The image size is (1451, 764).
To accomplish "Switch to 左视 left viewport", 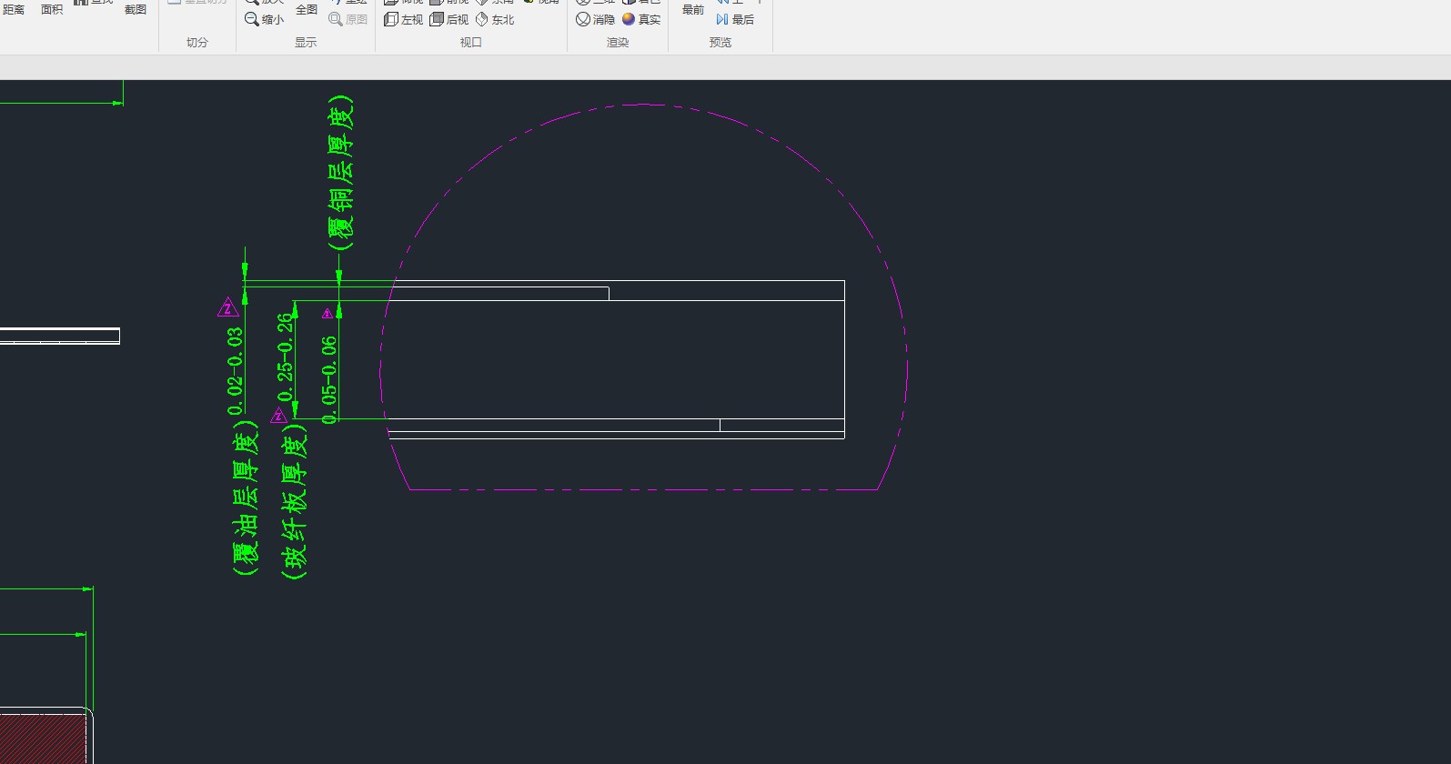I will (x=403, y=19).
